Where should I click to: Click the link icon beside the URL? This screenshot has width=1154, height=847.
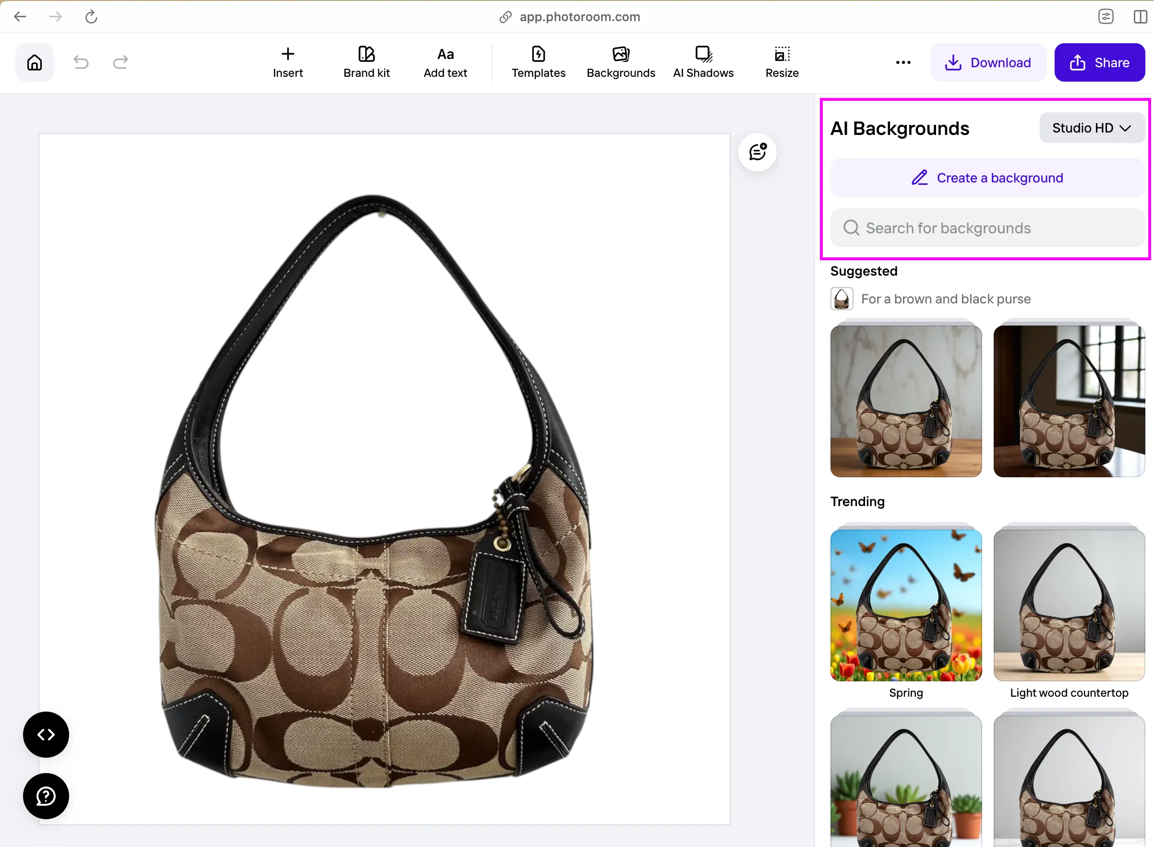[505, 17]
